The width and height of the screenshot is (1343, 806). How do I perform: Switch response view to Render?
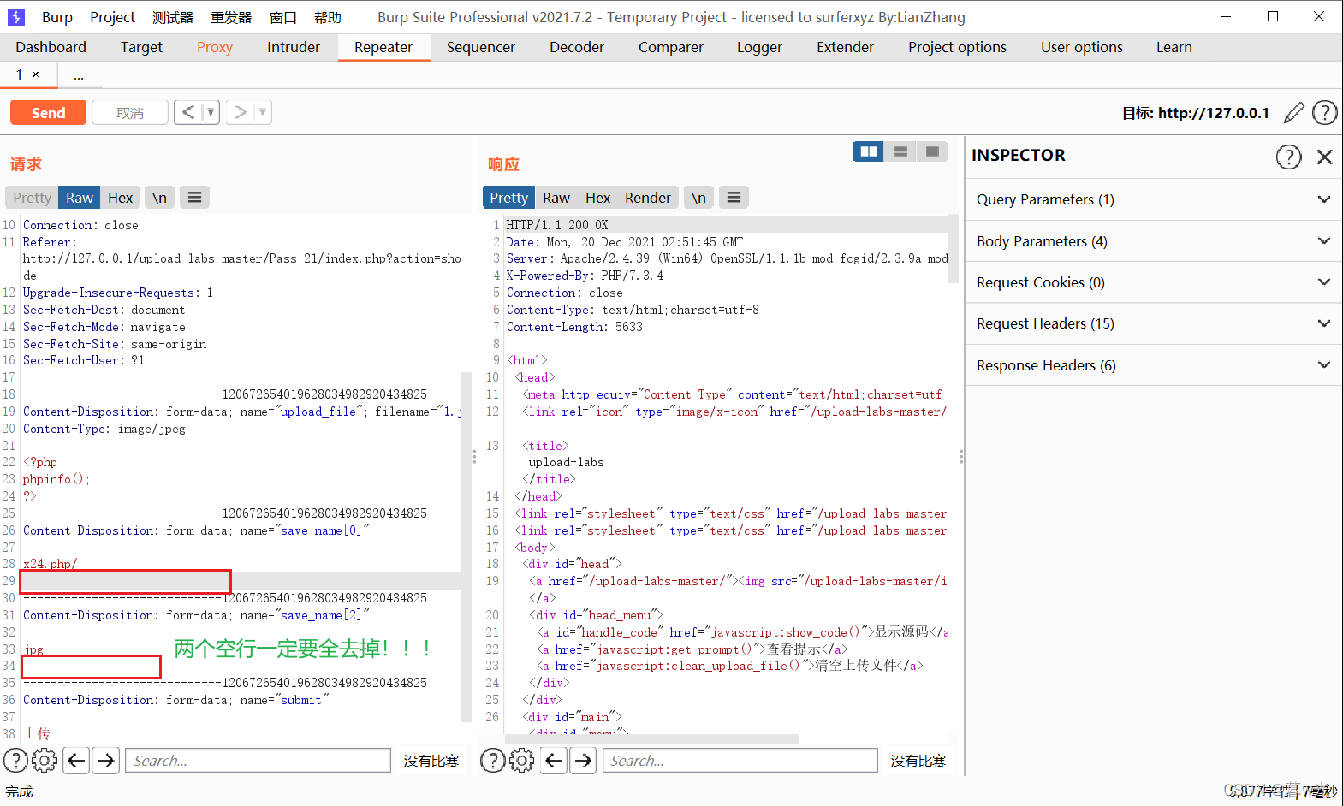point(648,198)
